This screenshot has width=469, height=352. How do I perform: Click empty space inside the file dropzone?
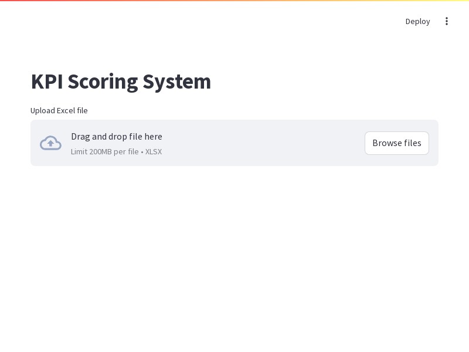264,143
